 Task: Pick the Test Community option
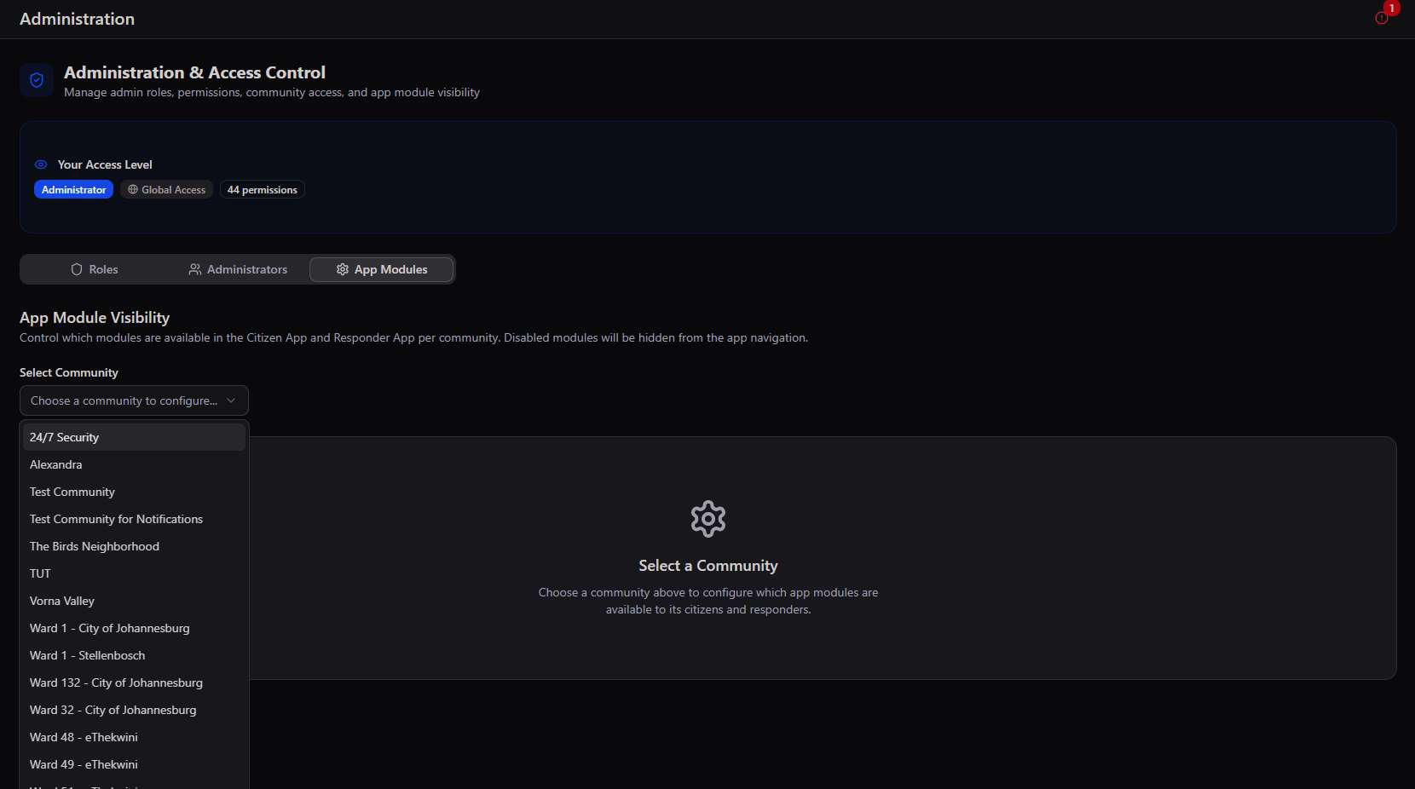coord(134,492)
